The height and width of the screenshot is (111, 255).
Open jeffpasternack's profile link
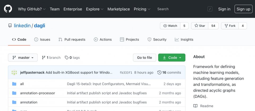32,72
